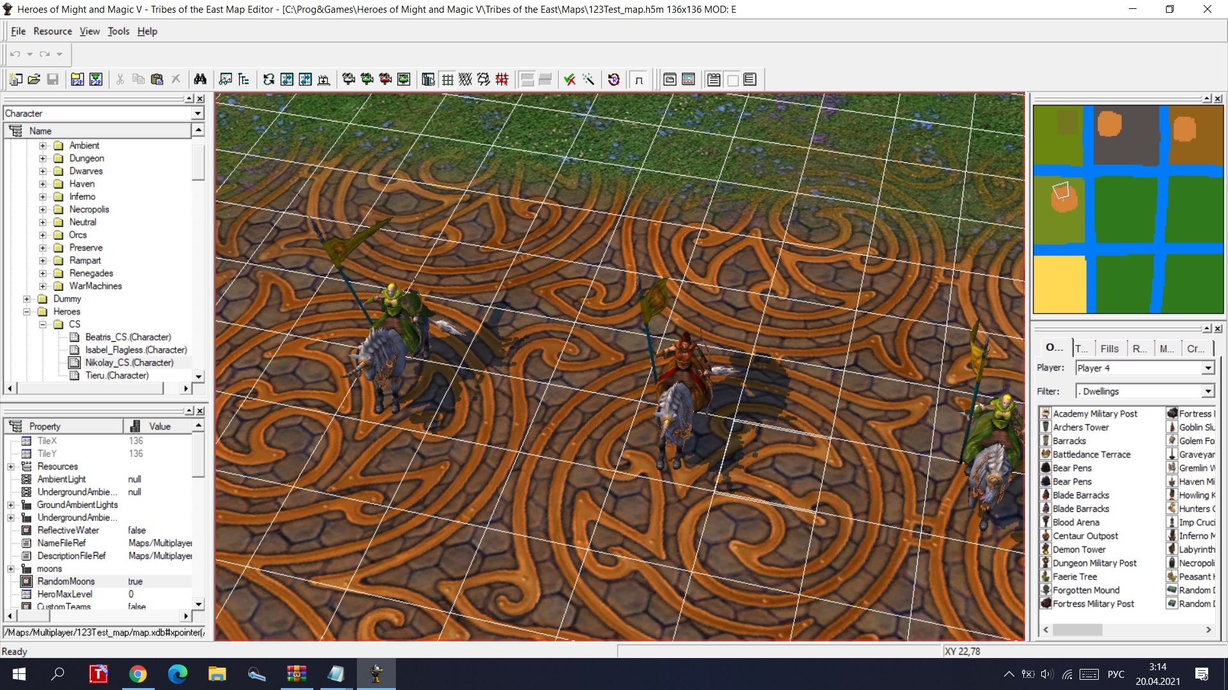
Task: Click the Redo arrow icon
Action: pyautogui.click(x=44, y=54)
